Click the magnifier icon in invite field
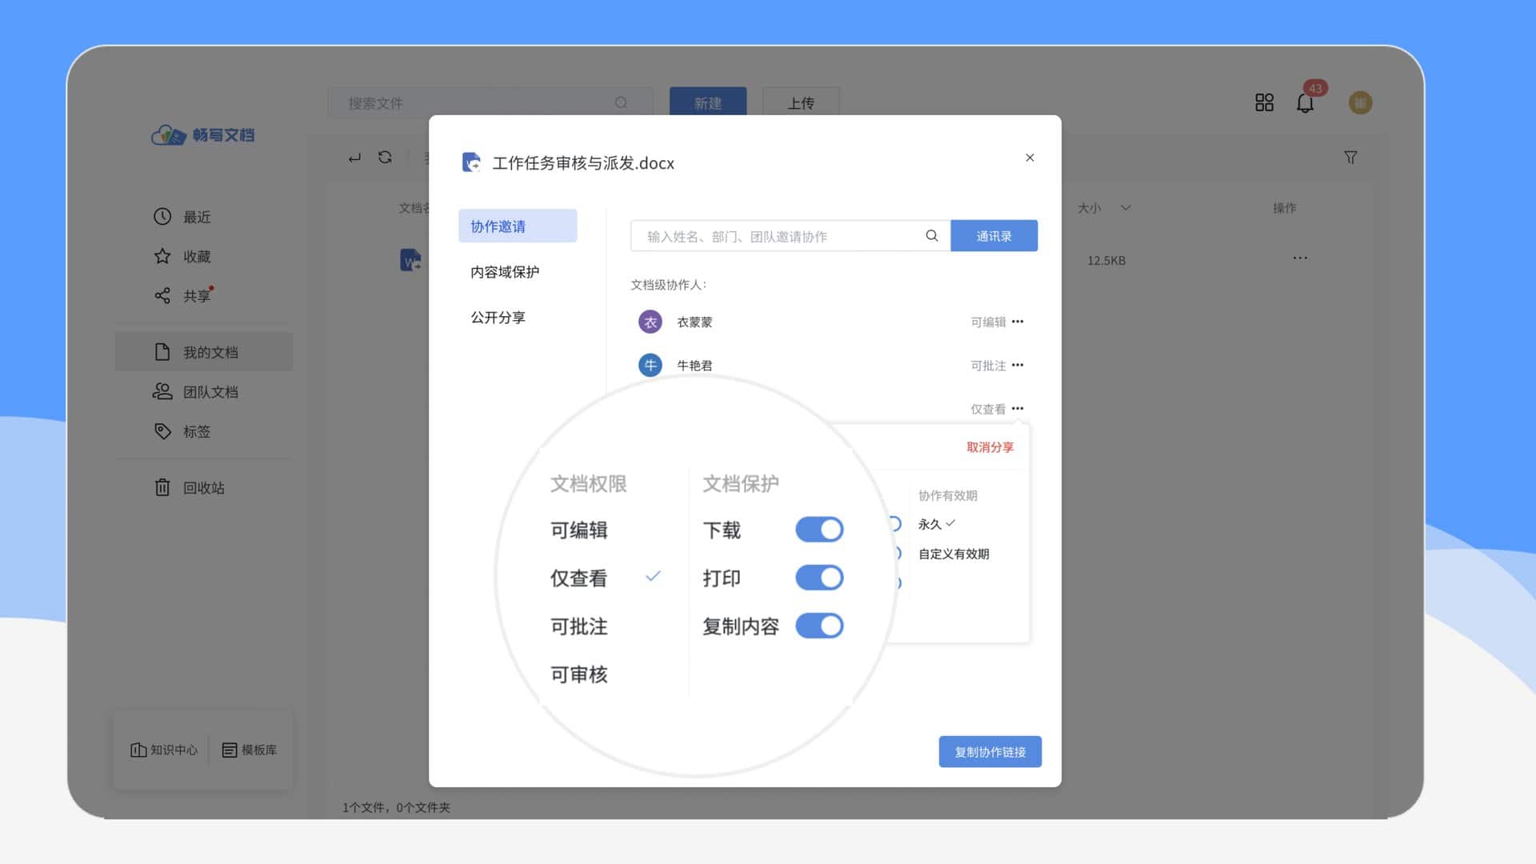The height and width of the screenshot is (864, 1536). 932,236
